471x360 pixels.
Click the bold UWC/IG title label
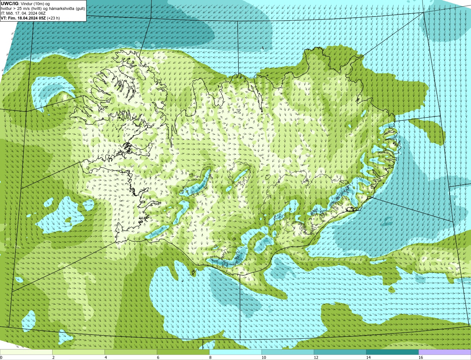pyautogui.click(x=10, y=3)
